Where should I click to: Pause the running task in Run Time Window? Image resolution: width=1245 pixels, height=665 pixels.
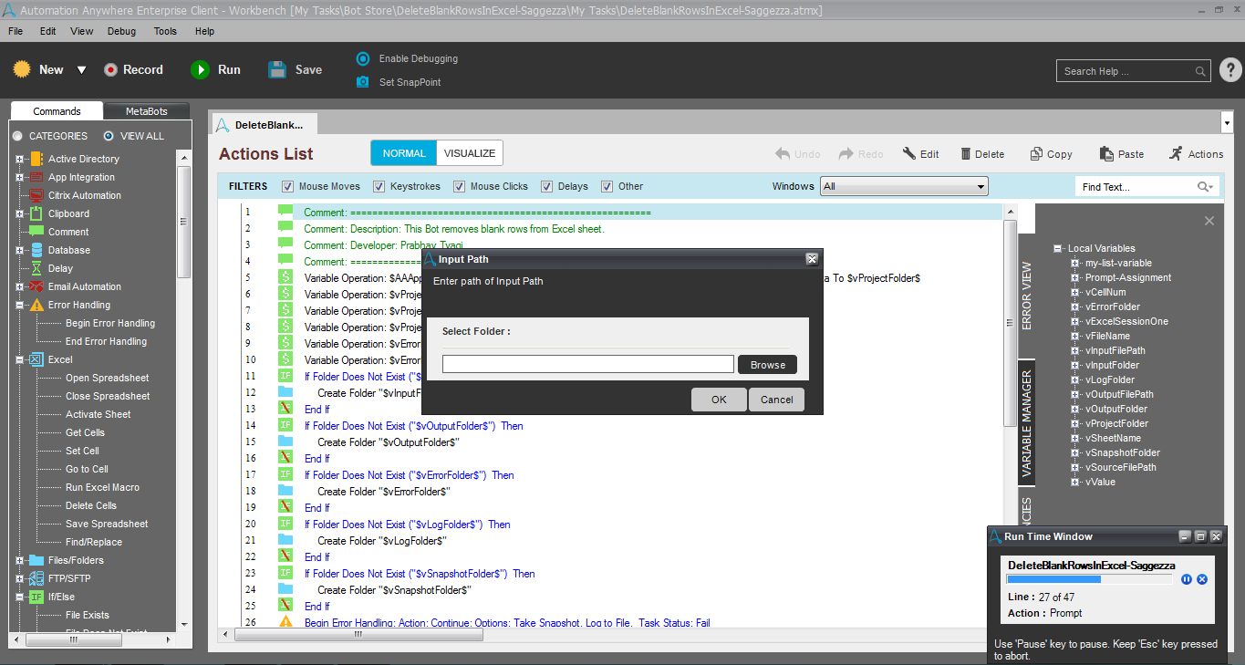[x=1187, y=579]
